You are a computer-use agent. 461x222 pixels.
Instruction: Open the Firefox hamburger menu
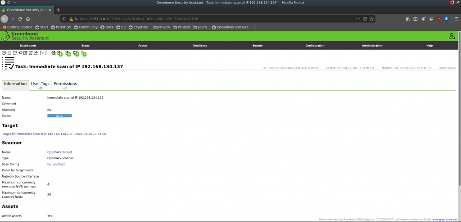click(x=456, y=19)
